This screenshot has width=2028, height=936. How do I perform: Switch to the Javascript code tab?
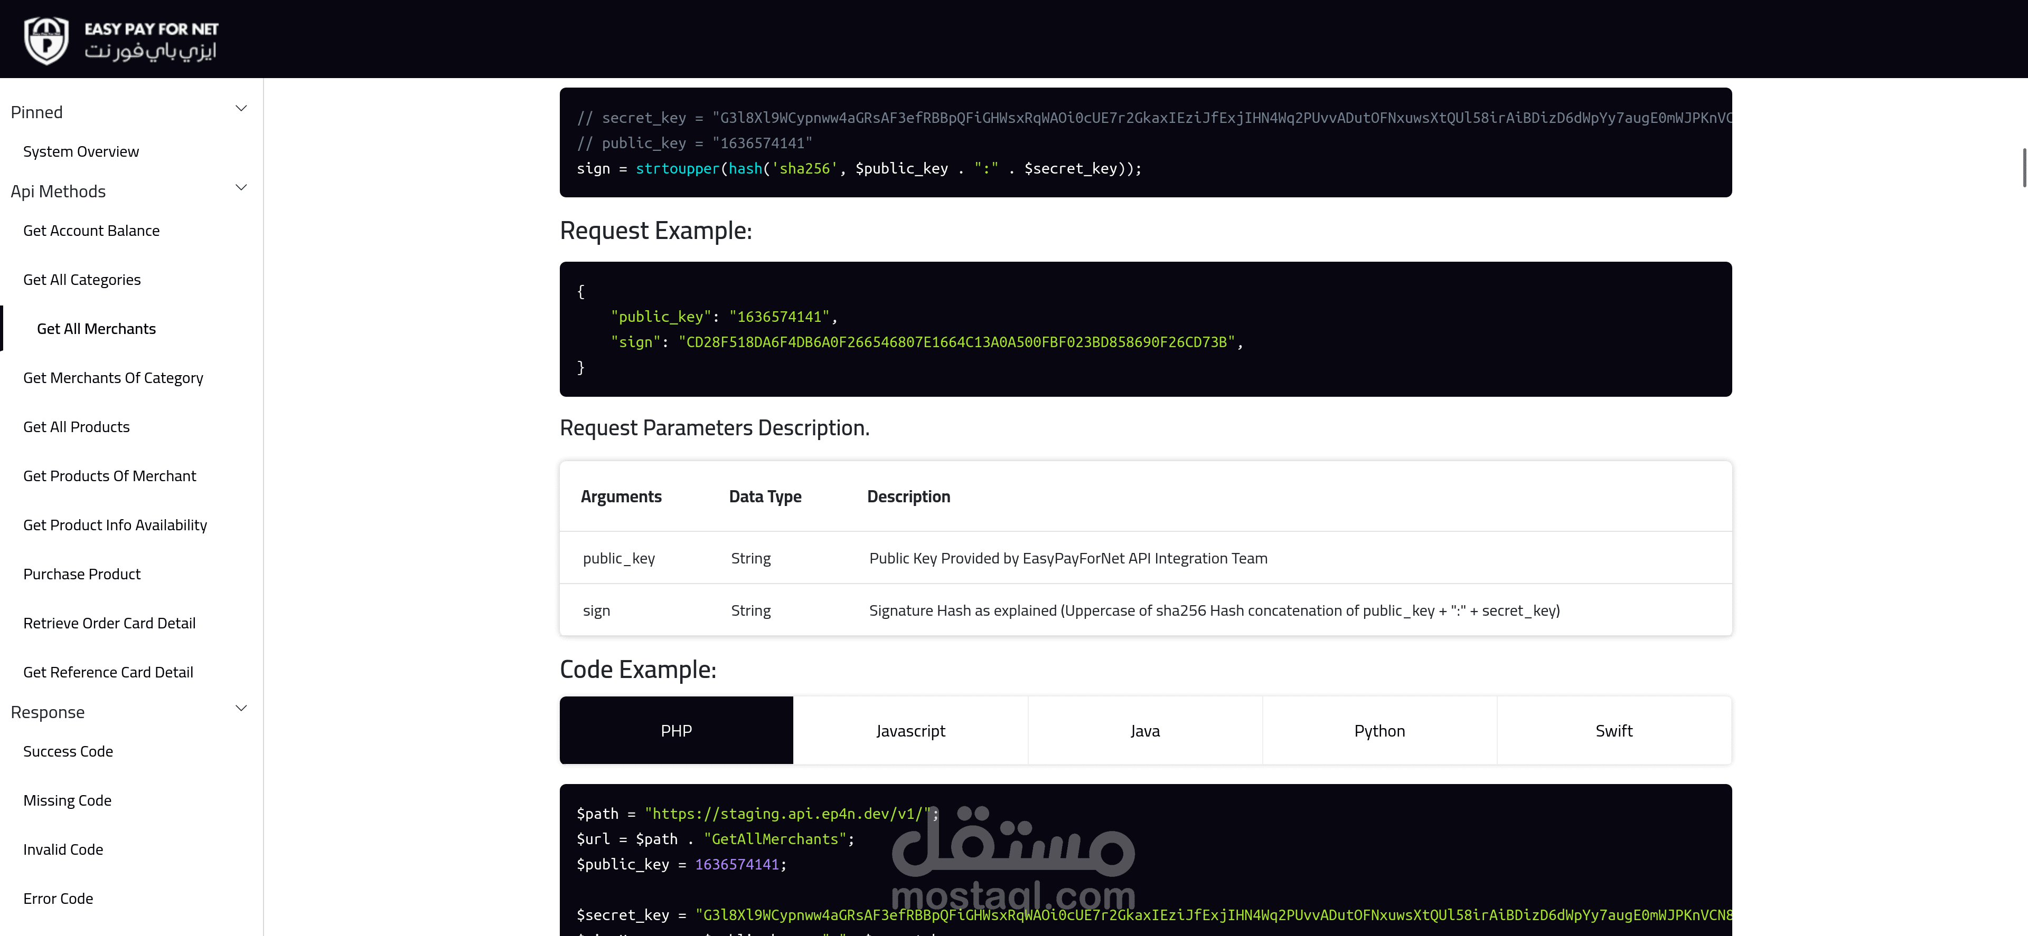click(910, 731)
